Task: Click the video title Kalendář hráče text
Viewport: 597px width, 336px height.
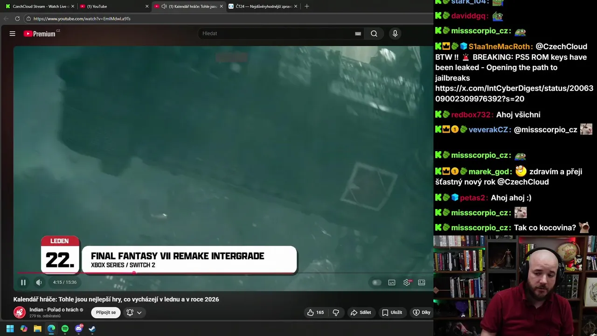Action: 116,300
